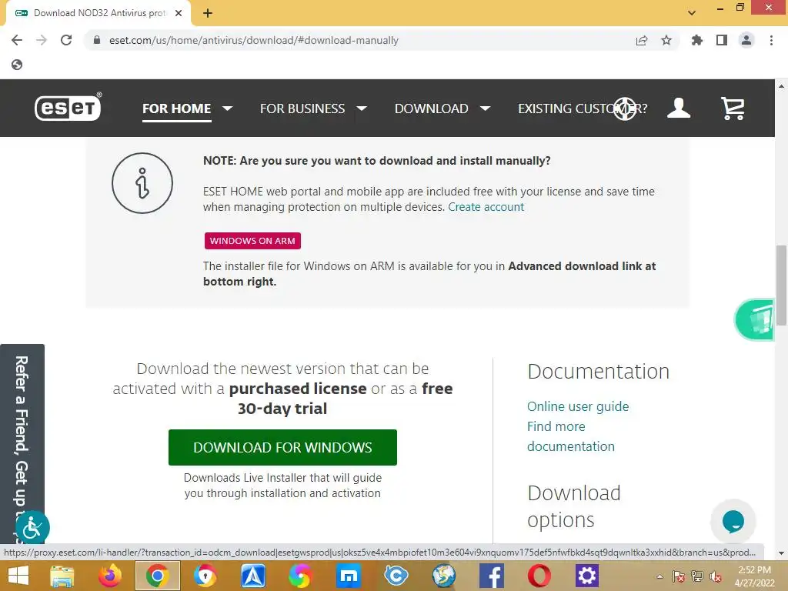Open Chrome extensions puzzle icon
The height and width of the screenshot is (591, 788).
(697, 40)
